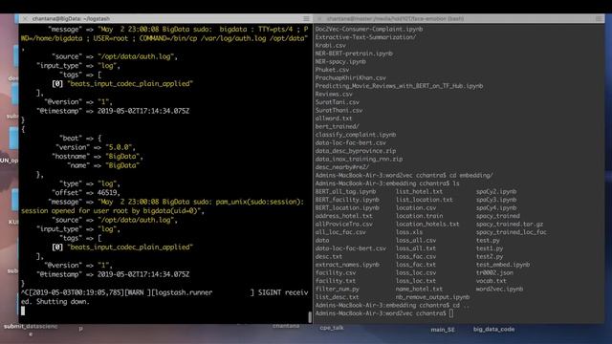The height and width of the screenshot is (344, 612).
Task: Click the list_hotel.txt file name
Action: pos(419,191)
